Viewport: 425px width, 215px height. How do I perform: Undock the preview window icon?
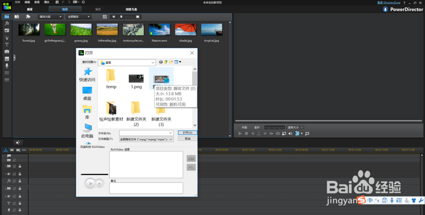pos(307,134)
